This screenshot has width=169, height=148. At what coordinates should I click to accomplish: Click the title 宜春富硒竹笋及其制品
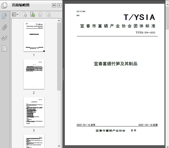115,64
